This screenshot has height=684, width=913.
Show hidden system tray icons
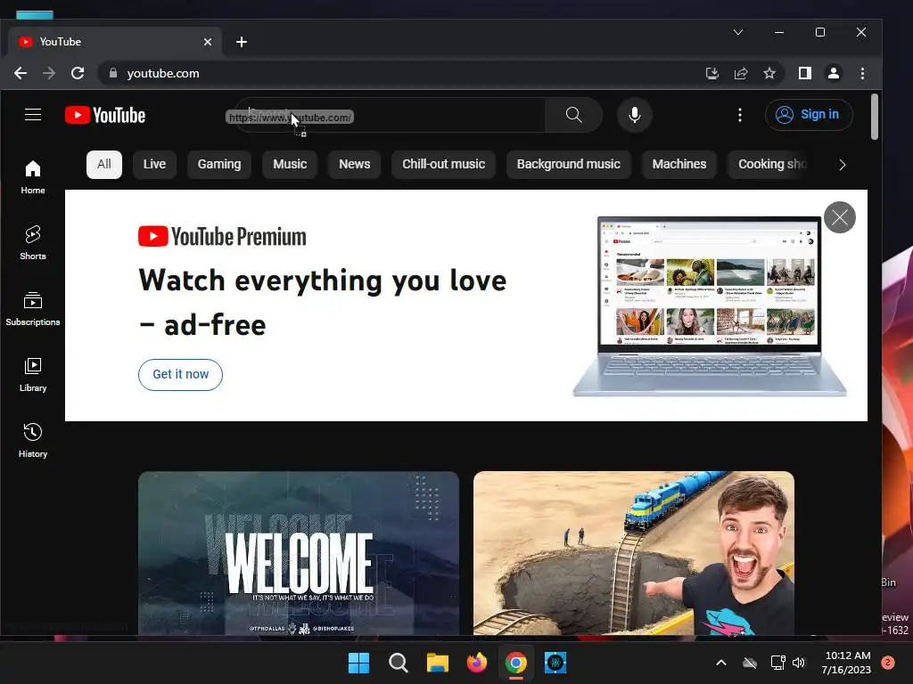720,663
